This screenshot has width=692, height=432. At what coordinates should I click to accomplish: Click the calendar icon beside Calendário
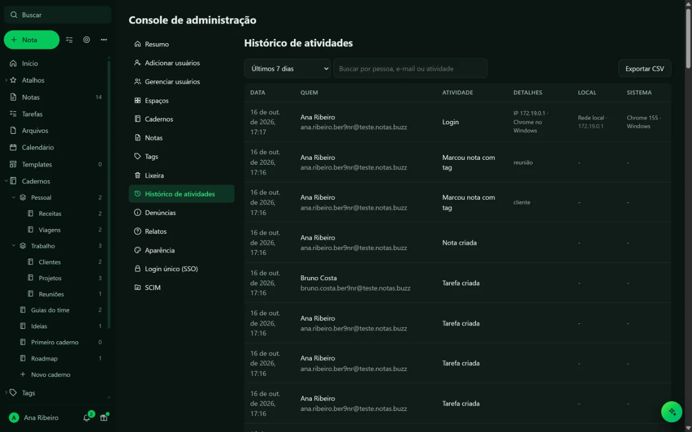click(x=14, y=147)
